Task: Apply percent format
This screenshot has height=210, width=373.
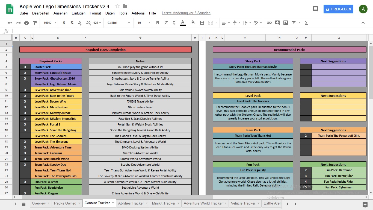Action: [x=72, y=23]
